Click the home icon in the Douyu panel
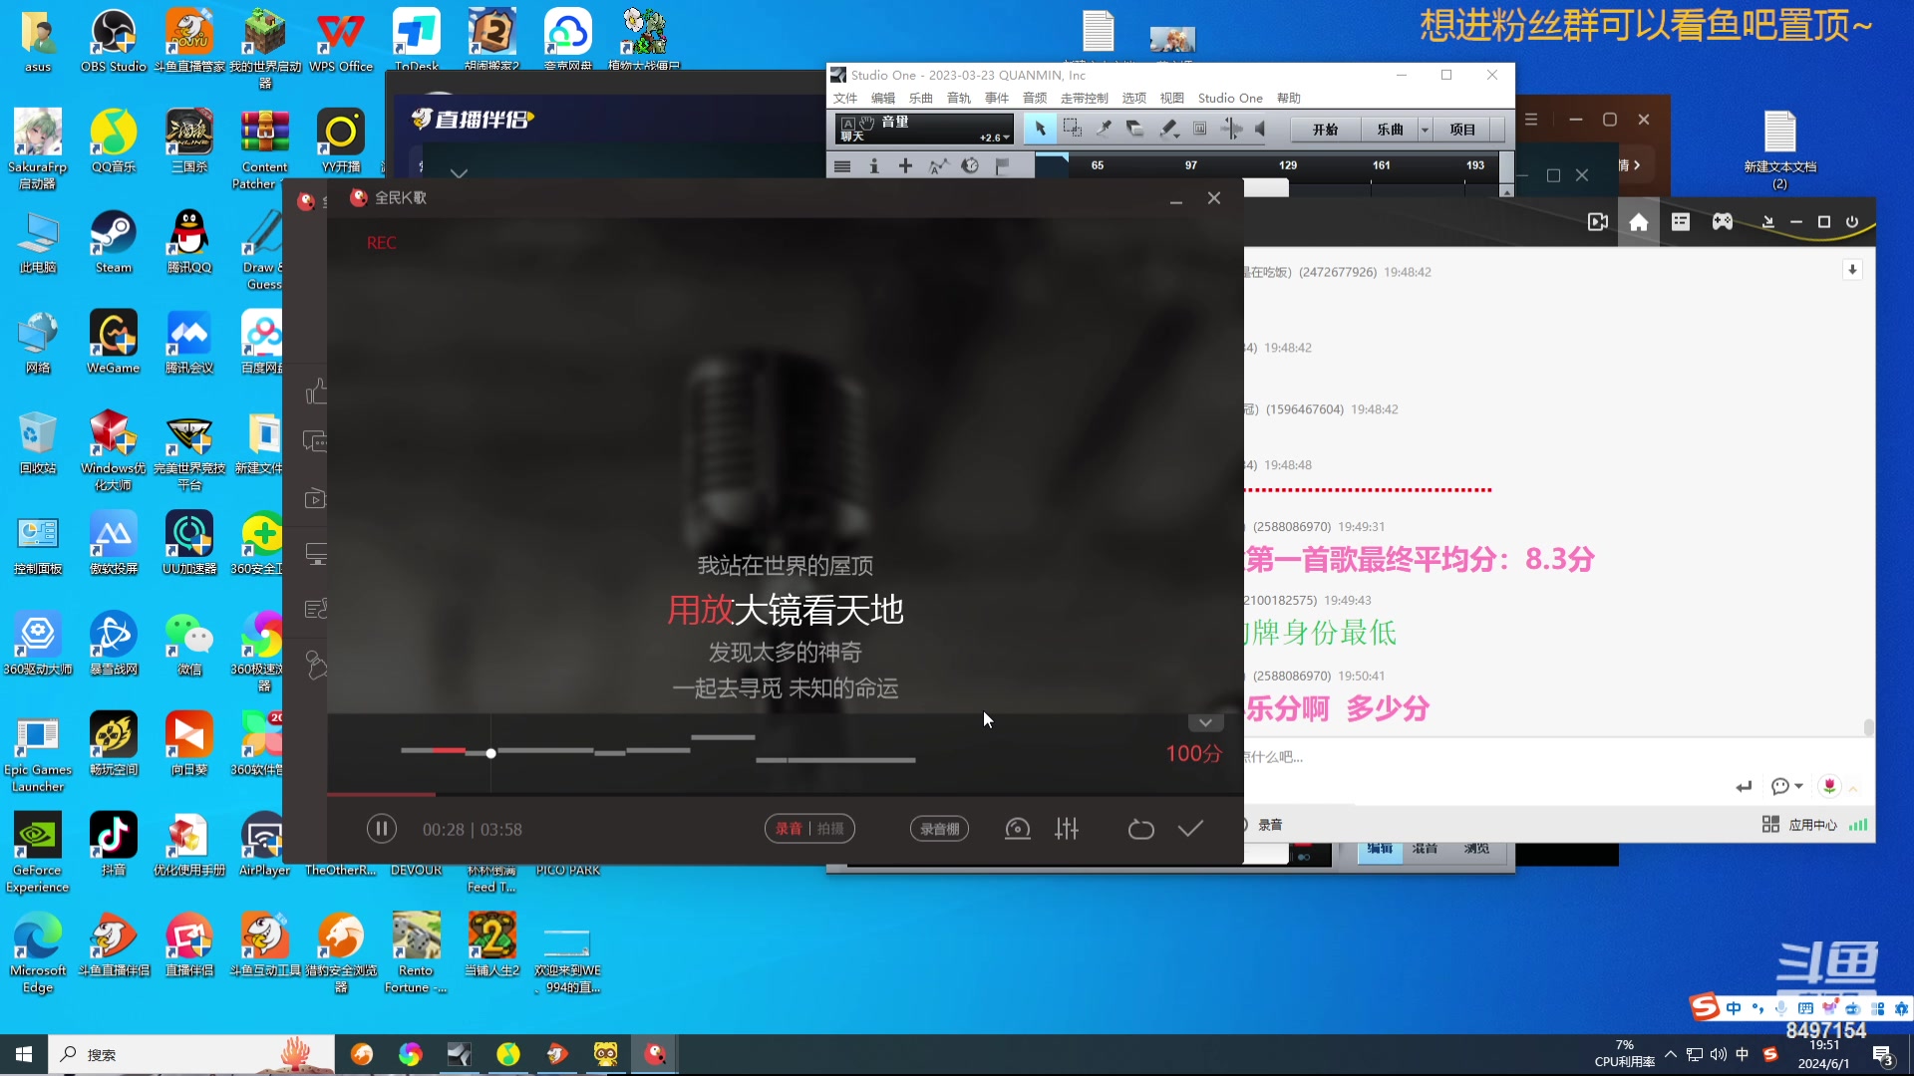Screen dimensions: 1914x1076 pyautogui.click(x=1638, y=221)
